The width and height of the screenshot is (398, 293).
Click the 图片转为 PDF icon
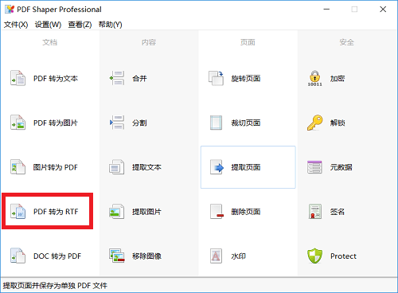tap(18, 167)
